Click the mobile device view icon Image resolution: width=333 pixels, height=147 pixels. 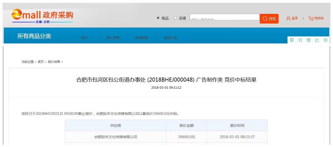point(292,40)
